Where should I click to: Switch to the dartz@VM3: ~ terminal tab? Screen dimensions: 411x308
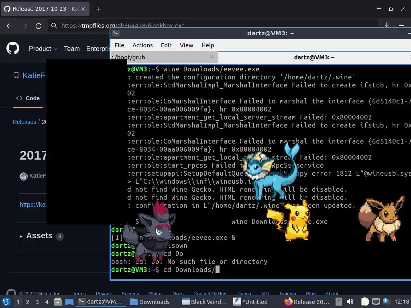tap(314, 57)
